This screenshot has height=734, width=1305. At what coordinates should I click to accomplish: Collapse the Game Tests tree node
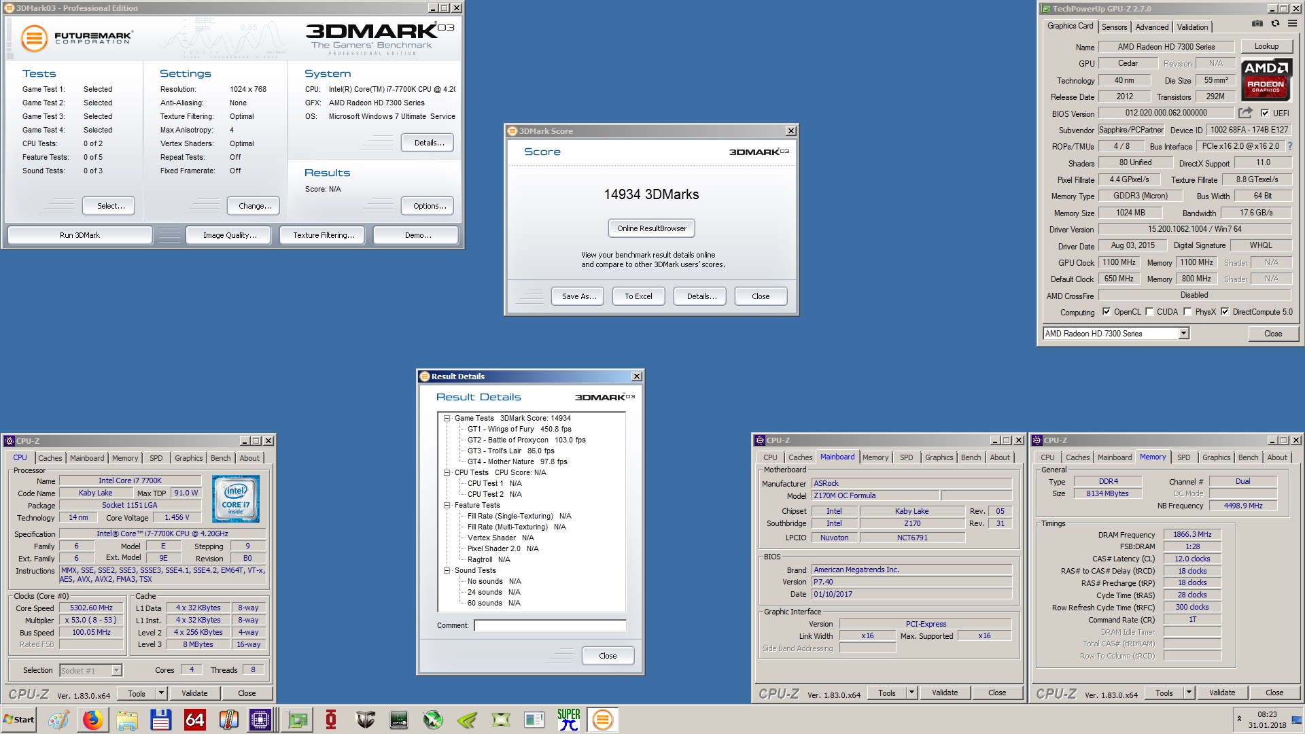[x=447, y=419]
